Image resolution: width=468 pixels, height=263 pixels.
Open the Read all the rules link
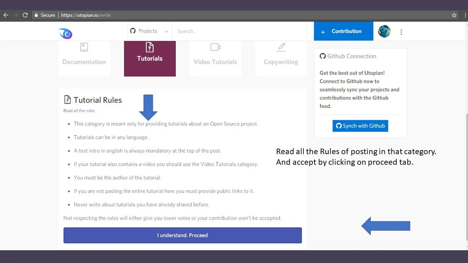click(x=79, y=111)
